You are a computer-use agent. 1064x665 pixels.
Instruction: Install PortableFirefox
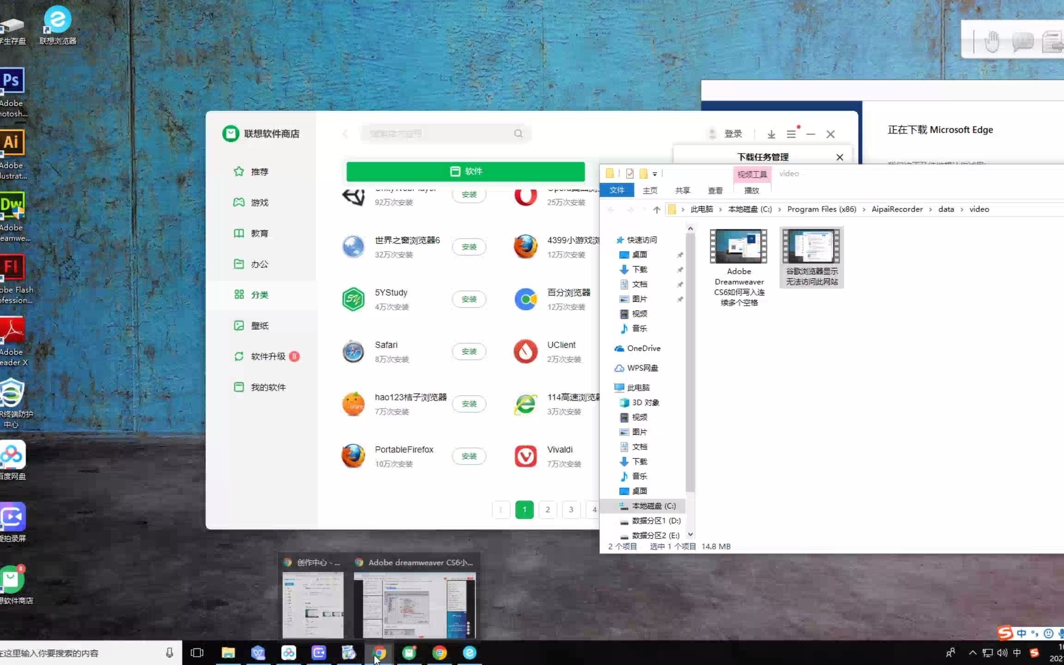tap(469, 456)
